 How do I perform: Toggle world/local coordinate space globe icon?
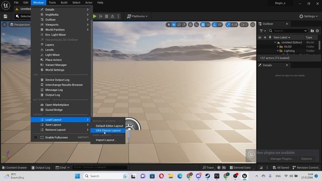click(190, 25)
